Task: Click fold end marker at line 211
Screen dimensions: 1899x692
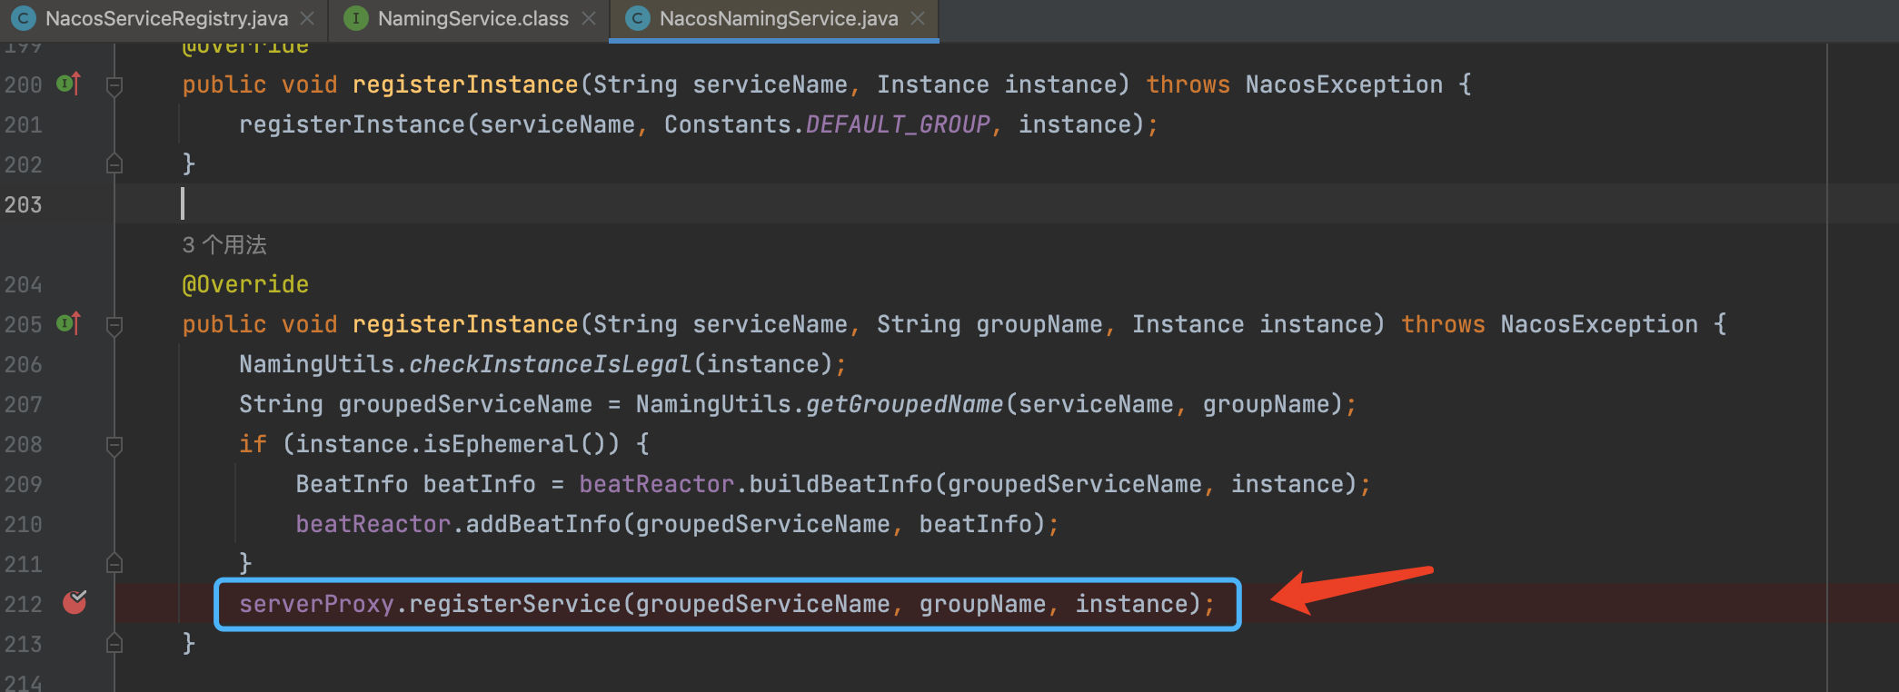Action: (114, 563)
